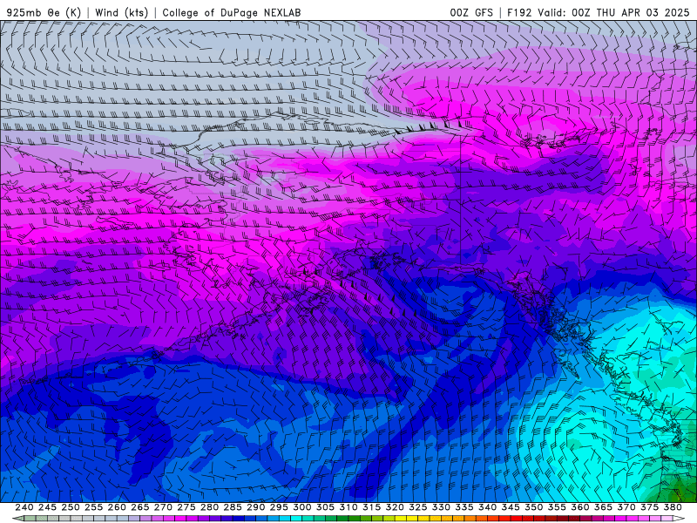Click the right arrow end of color bar
The image size is (697, 523).
tap(680, 518)
